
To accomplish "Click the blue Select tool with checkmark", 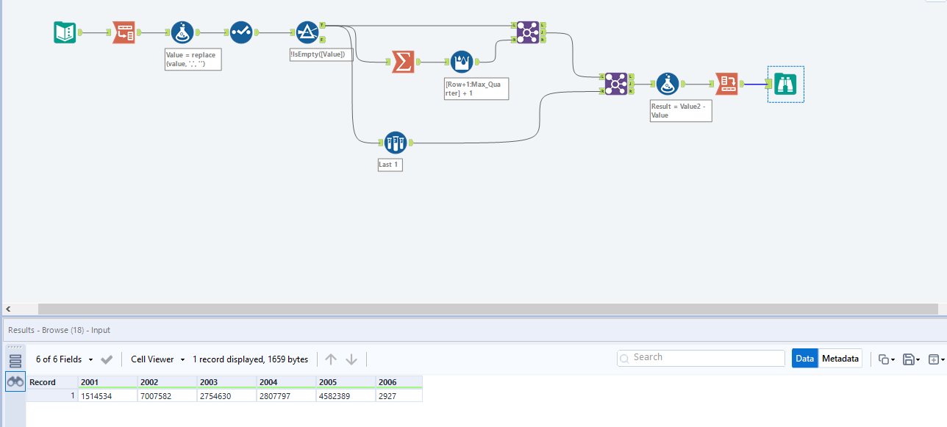I will point(241,32).
